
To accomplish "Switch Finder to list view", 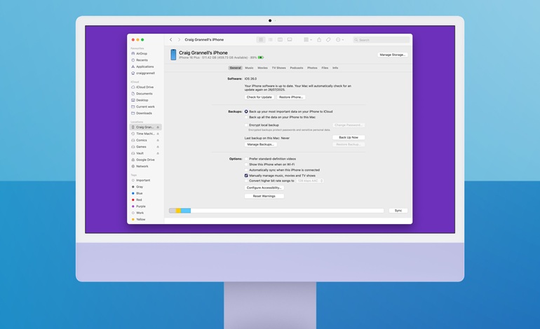I will pyautogui.click(x=270, y=40).
